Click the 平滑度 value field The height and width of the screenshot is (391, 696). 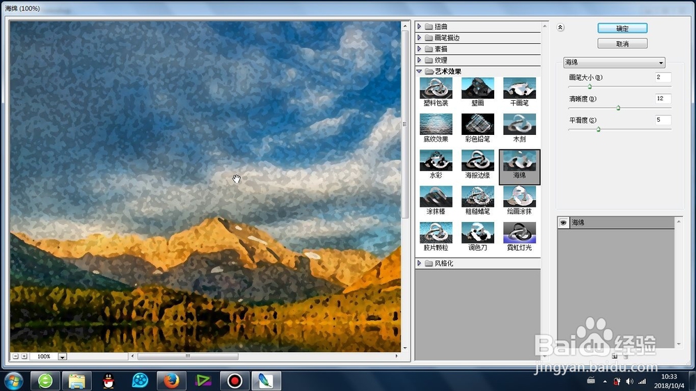pos(663,120)
